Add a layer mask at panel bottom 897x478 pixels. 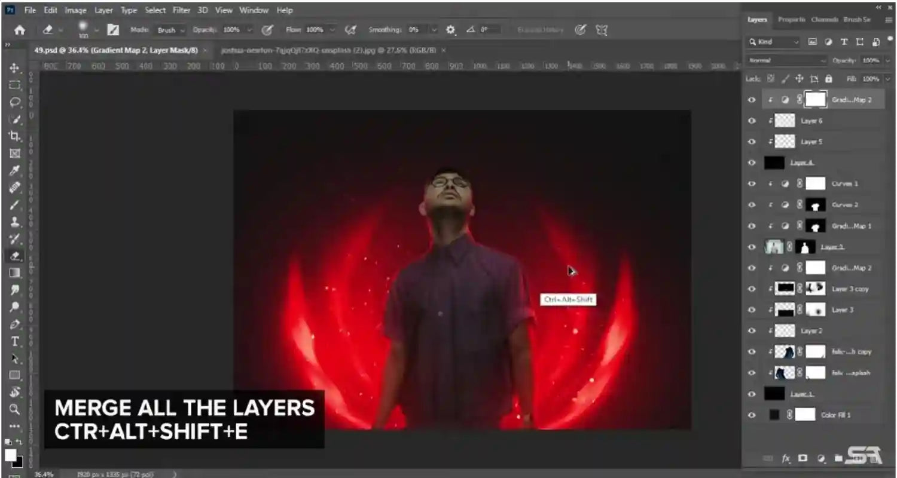[x=803, y=458]
